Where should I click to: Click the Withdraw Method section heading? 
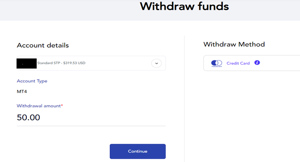tap(234, 44)
